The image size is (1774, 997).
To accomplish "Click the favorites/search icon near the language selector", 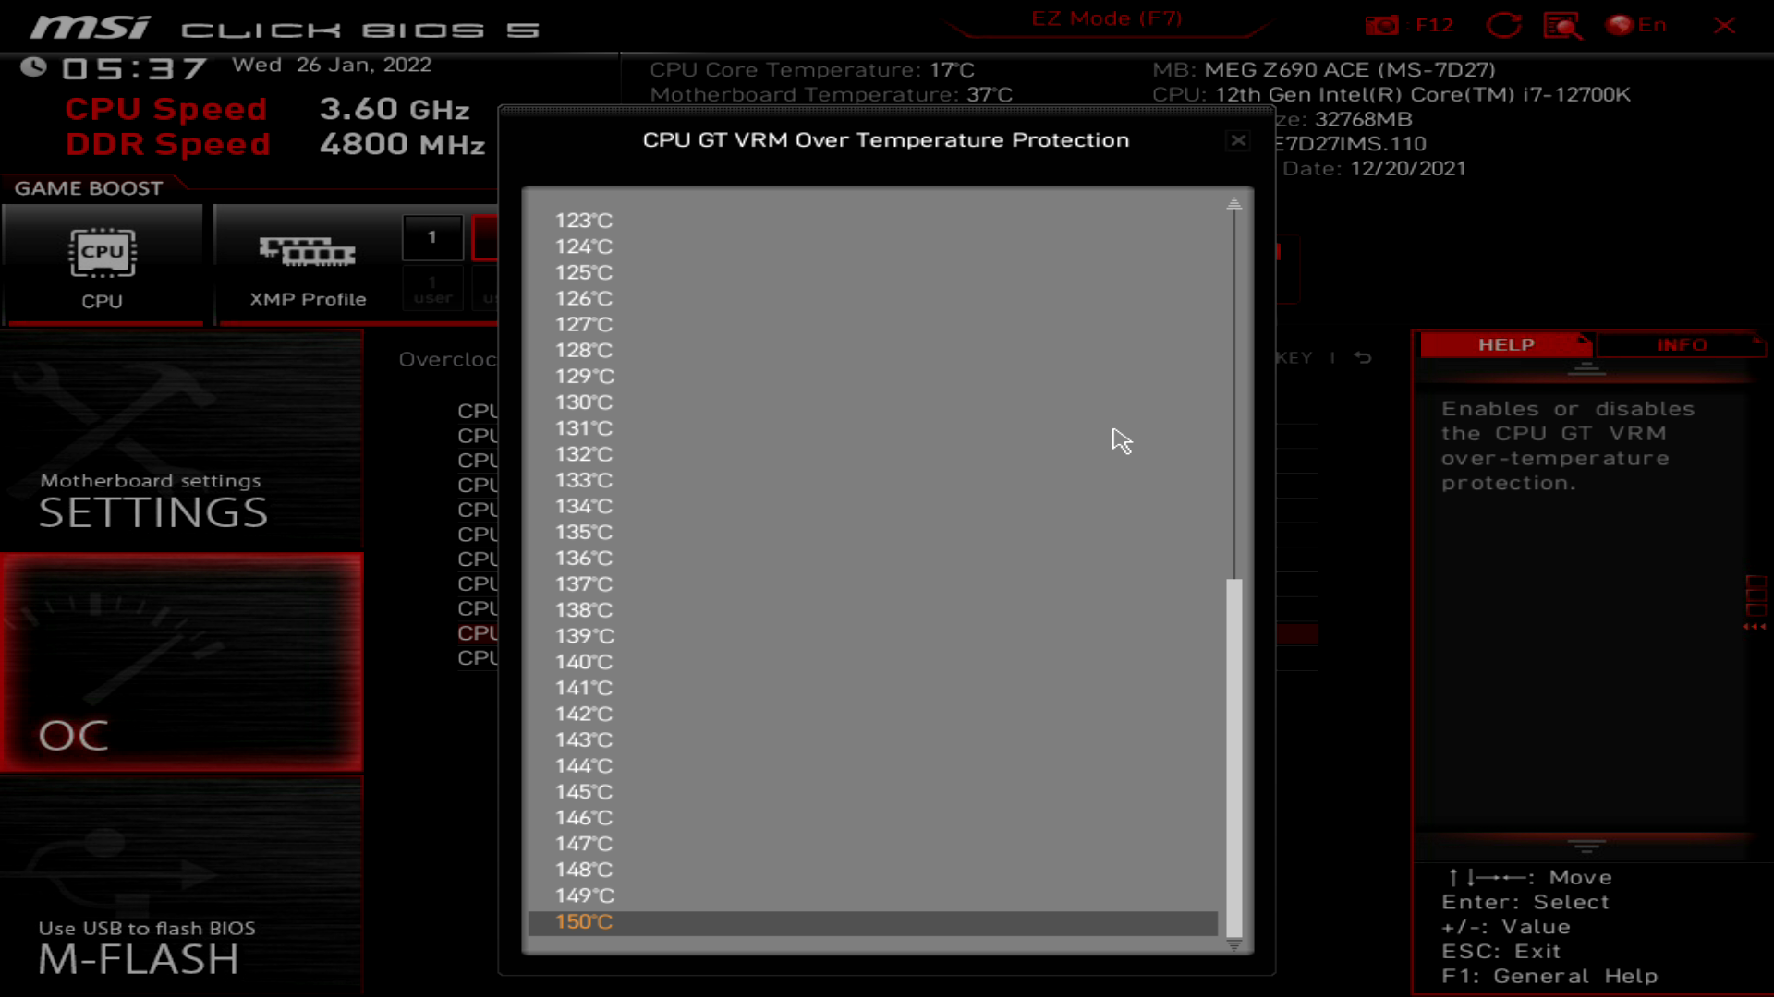I will click(x=1563, y=25).
